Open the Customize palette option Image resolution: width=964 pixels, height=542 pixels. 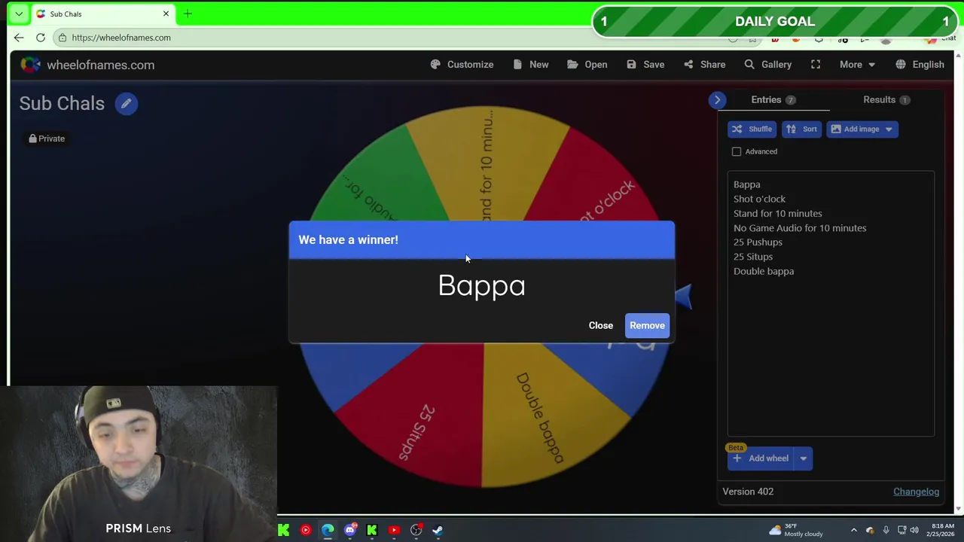coord(462,65)
